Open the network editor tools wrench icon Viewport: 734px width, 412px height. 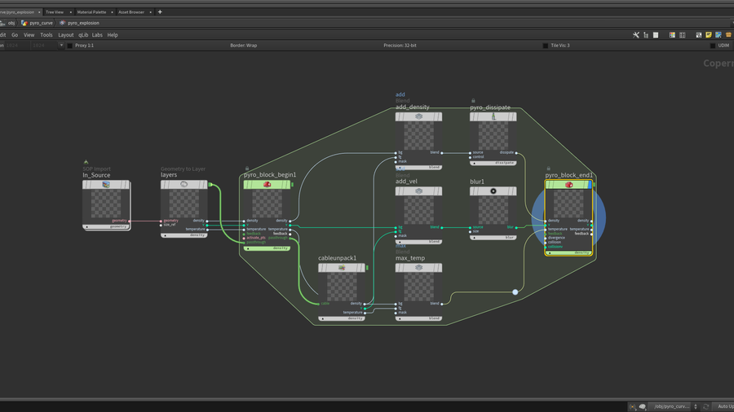(x=636, y=35)
